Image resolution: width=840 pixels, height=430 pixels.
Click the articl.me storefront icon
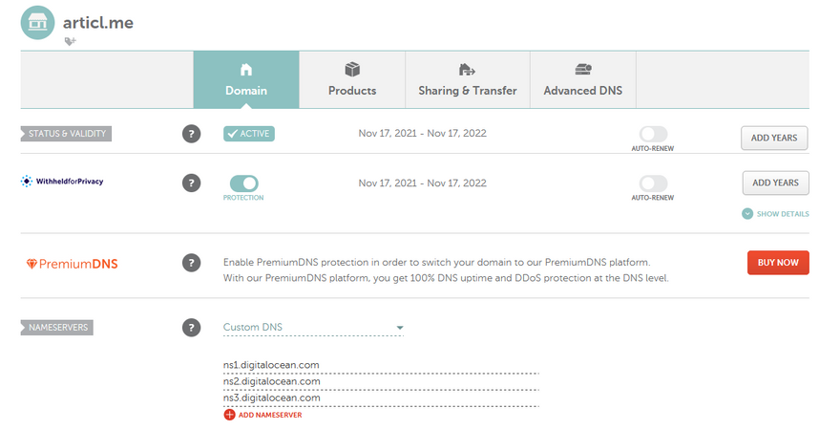pos(37,22)
